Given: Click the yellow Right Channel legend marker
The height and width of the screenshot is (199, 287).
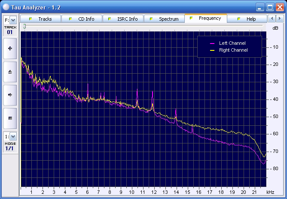Looking at the screenshot, I should click(x=212, y=50).
